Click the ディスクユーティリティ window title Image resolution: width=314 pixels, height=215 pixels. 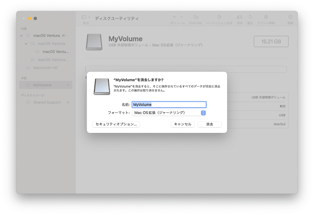pyautogui.click(x=117, y=18)
